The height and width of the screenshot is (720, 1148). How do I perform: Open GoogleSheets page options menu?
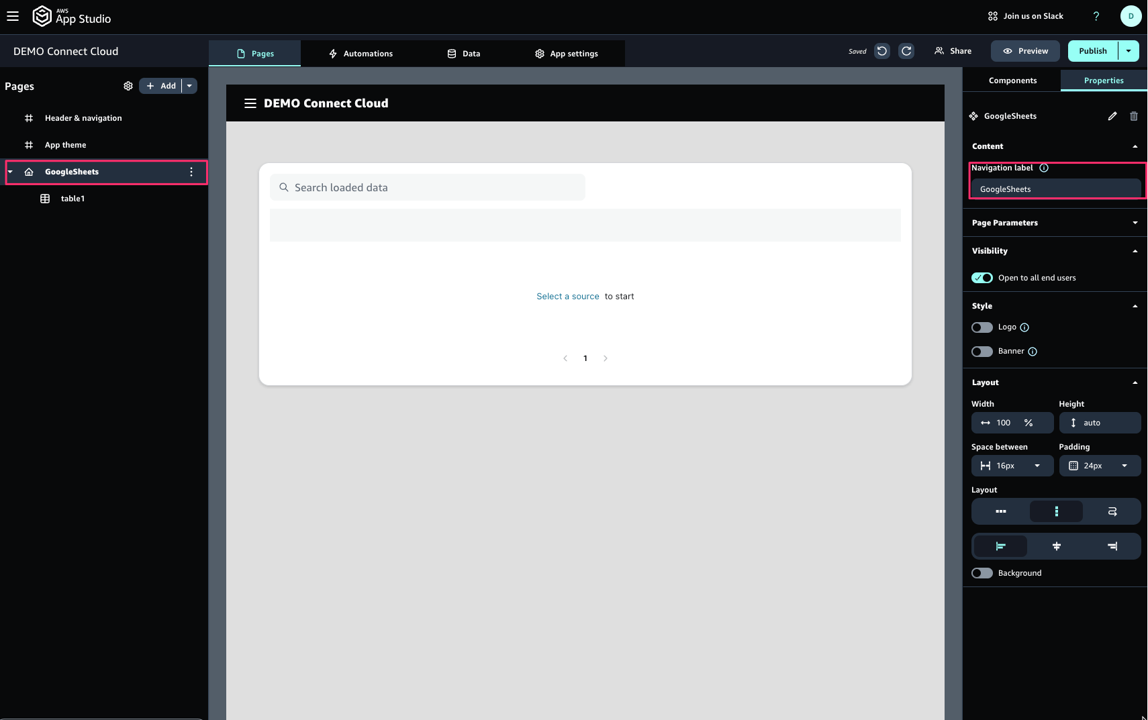point(191,172)
